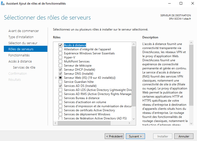Viewport: 197px width, 141px height.
Task: Enable the Hyper-V role checkbox
Action: click(60, 57)
